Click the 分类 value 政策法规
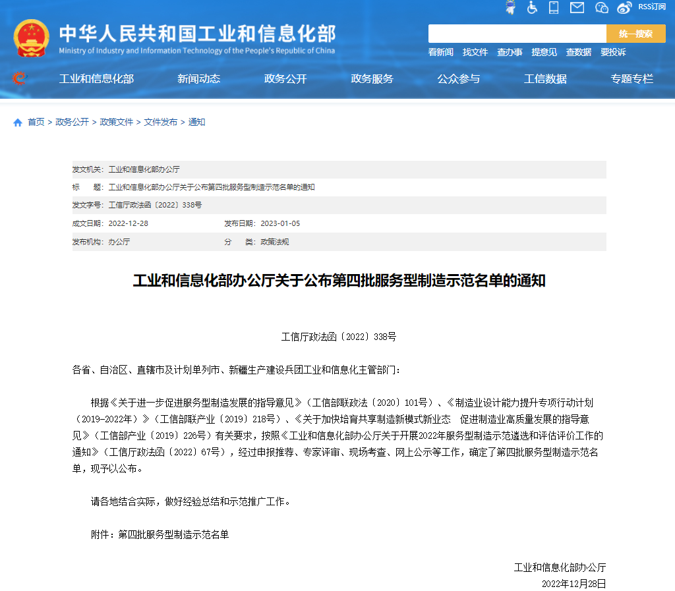Screen dimensions: 675x591 (275, 242)
